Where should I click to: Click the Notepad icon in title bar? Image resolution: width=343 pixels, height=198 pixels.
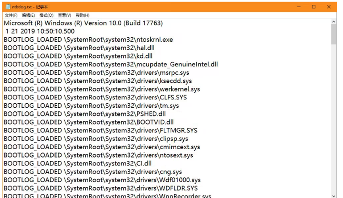pos(8,7)
